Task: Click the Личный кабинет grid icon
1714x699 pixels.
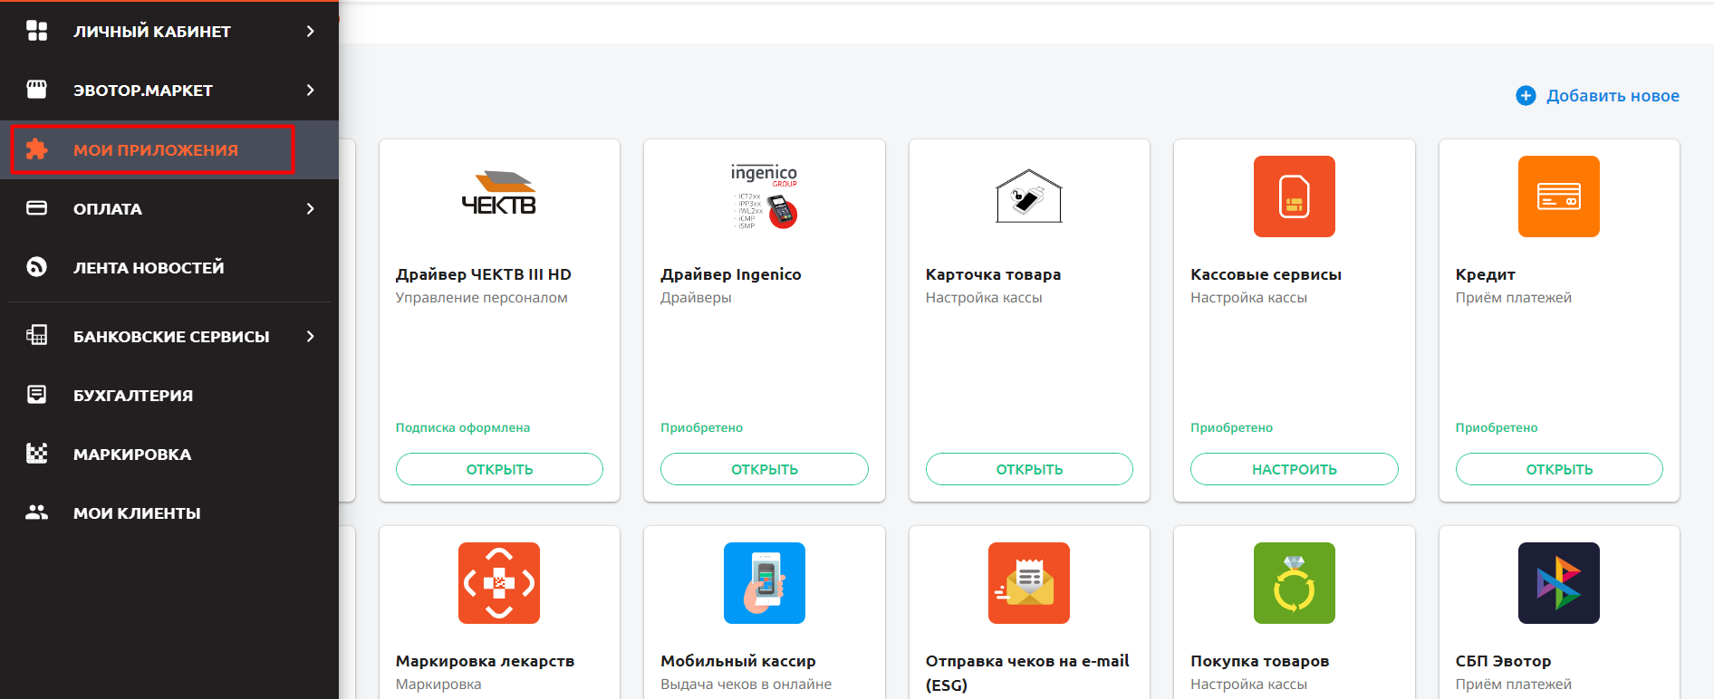Action: pyautogui.click(x=36, y=31)
